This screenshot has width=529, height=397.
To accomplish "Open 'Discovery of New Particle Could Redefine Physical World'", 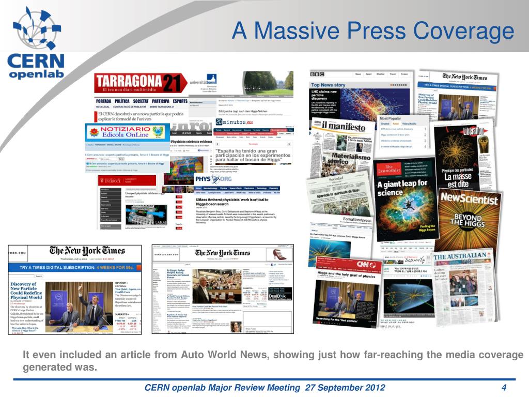I will [26, 291].
